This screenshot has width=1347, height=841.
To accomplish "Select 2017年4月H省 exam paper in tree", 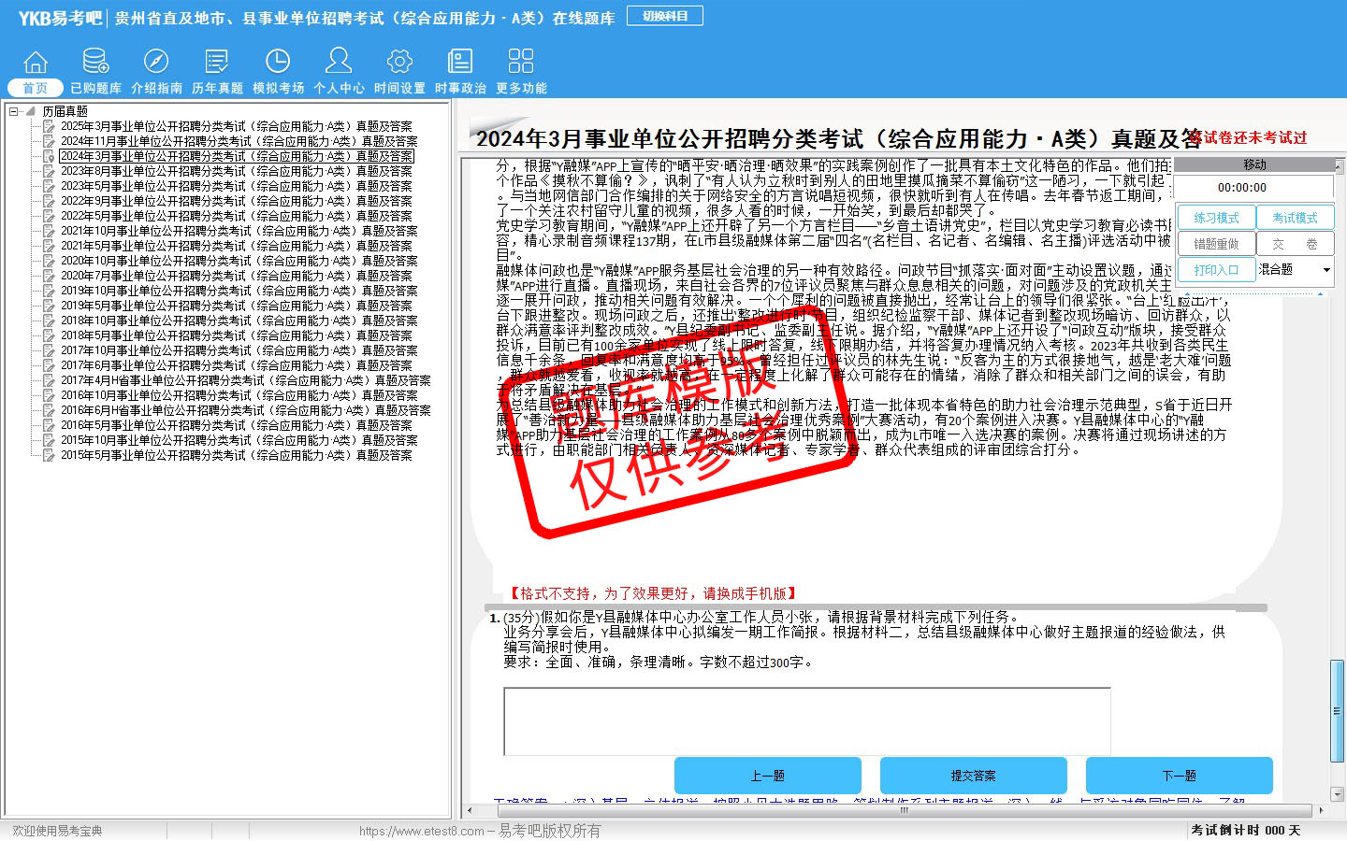I will (245, 380).
